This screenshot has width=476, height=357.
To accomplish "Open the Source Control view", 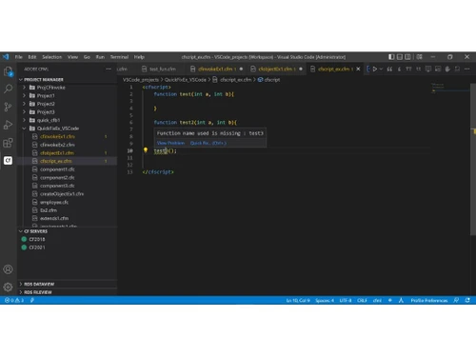I will [x=8, y=107].
